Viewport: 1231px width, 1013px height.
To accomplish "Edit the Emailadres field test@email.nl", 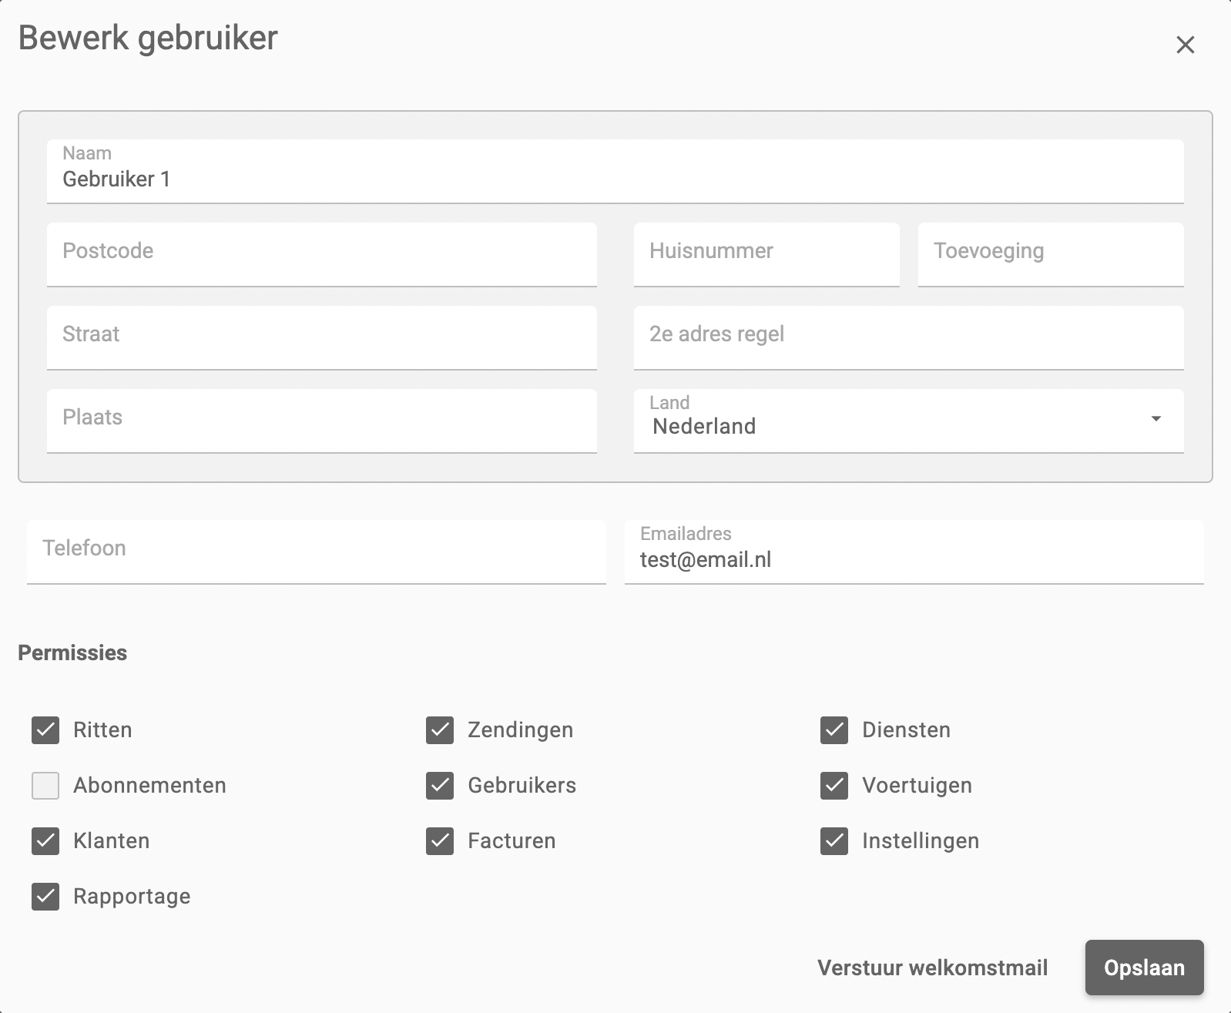I will [914, 552].
